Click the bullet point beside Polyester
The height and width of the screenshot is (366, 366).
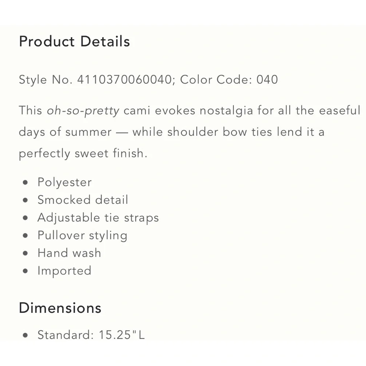(25, 183)
